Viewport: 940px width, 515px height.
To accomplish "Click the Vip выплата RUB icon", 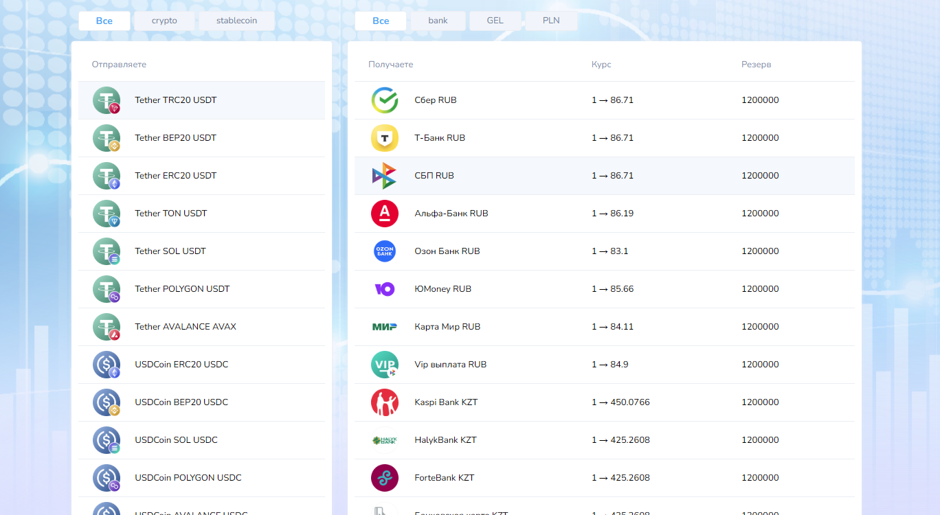I will tap(385, 365).
